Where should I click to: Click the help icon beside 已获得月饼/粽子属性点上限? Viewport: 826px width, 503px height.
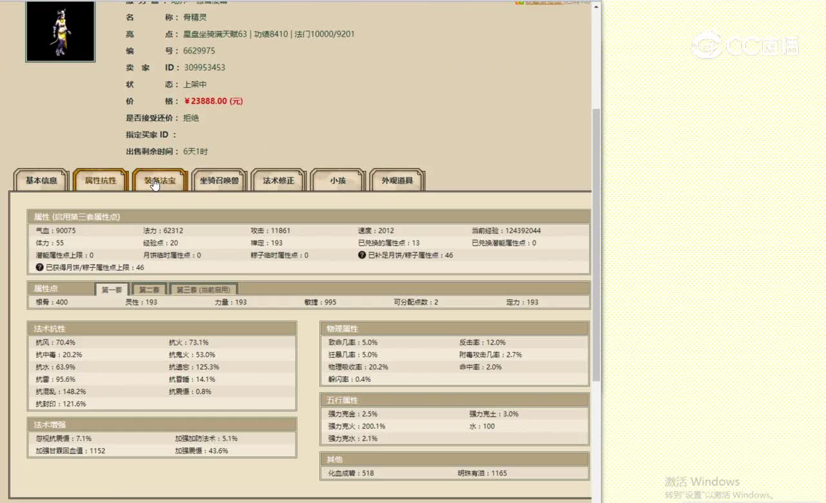(39, 267)
